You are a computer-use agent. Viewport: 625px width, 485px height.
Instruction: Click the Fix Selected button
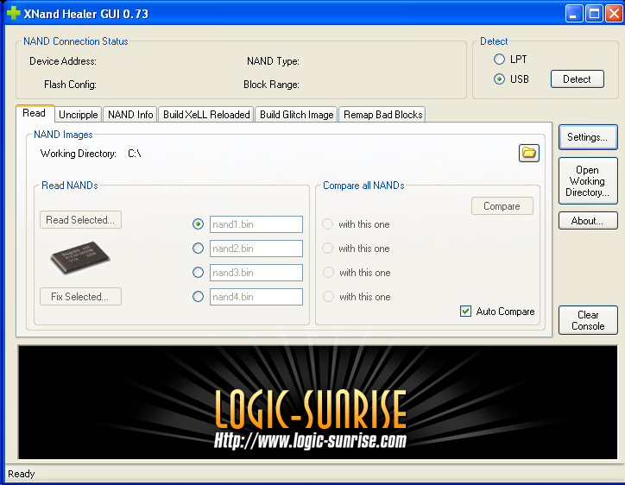80,297
